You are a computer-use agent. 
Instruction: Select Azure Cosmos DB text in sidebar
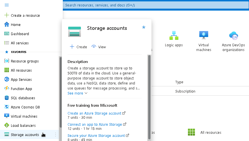25,107
